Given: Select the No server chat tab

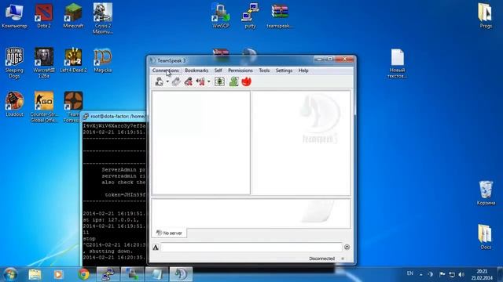Looking at the screenshot, I should (x=169, y=233).
